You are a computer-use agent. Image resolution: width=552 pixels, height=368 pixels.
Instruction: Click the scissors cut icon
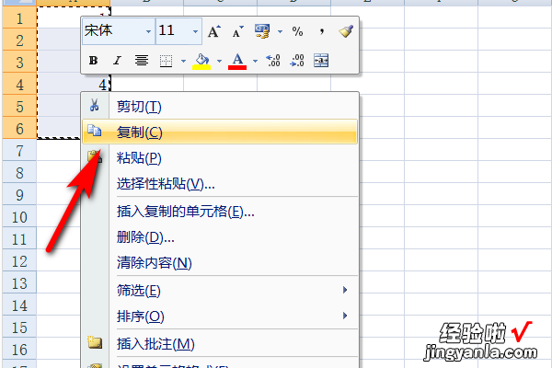coord(94,105)
